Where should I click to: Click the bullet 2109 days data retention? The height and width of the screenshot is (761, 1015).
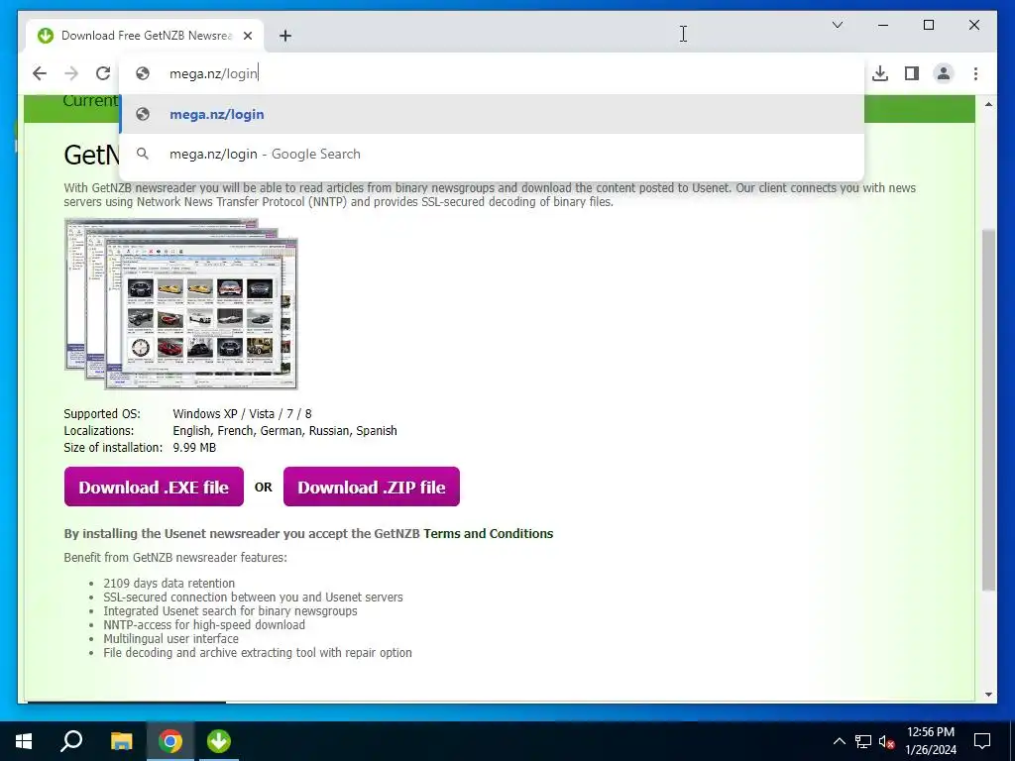pyautogui.click(x=169, y=584)
